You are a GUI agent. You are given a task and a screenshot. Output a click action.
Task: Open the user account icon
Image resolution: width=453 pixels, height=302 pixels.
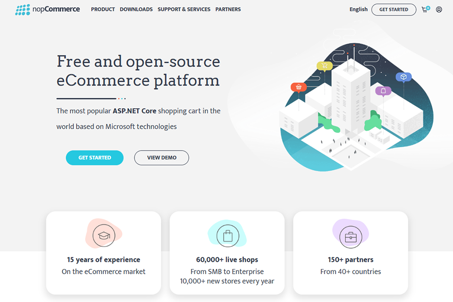point(439,9)
